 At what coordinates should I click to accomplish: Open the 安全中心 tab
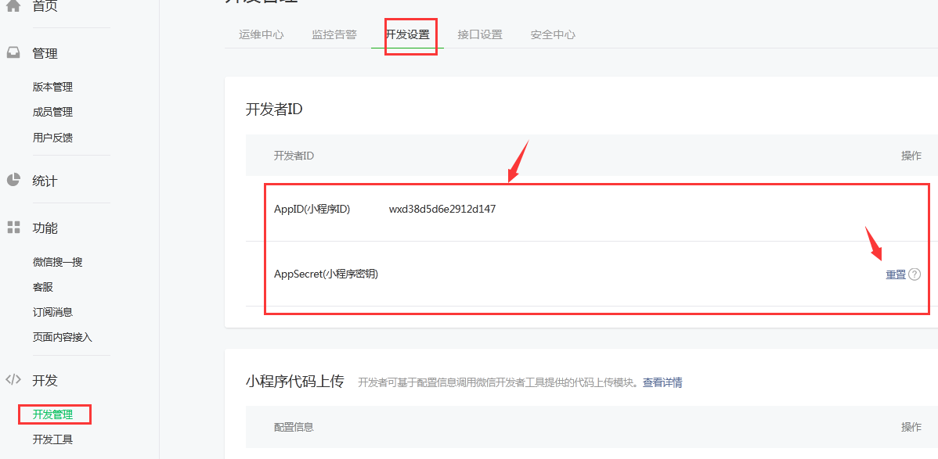553,34
